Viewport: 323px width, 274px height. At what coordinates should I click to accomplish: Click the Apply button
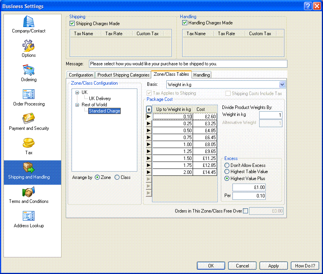pos(273,266)
